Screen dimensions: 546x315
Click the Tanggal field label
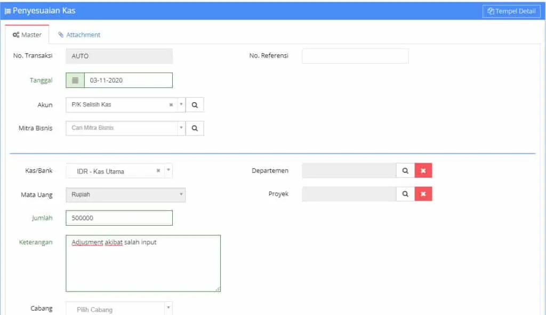(41, 80)
